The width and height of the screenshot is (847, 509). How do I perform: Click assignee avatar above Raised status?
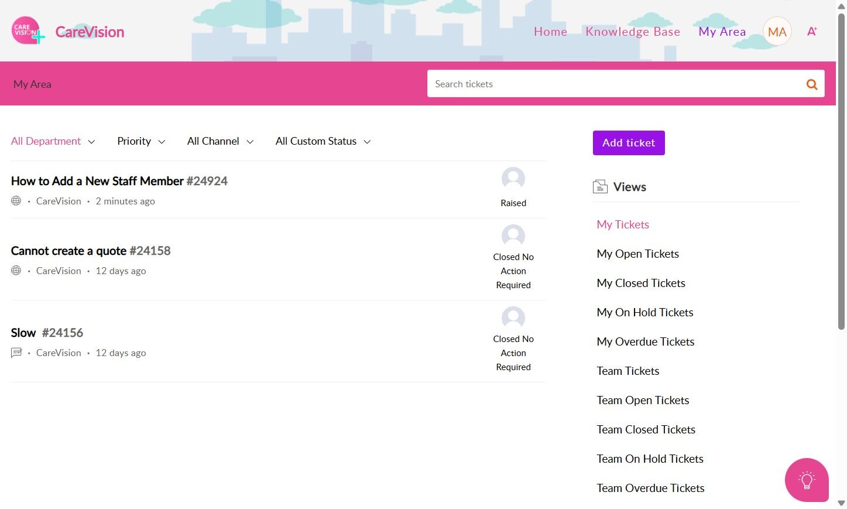[513, 179]
